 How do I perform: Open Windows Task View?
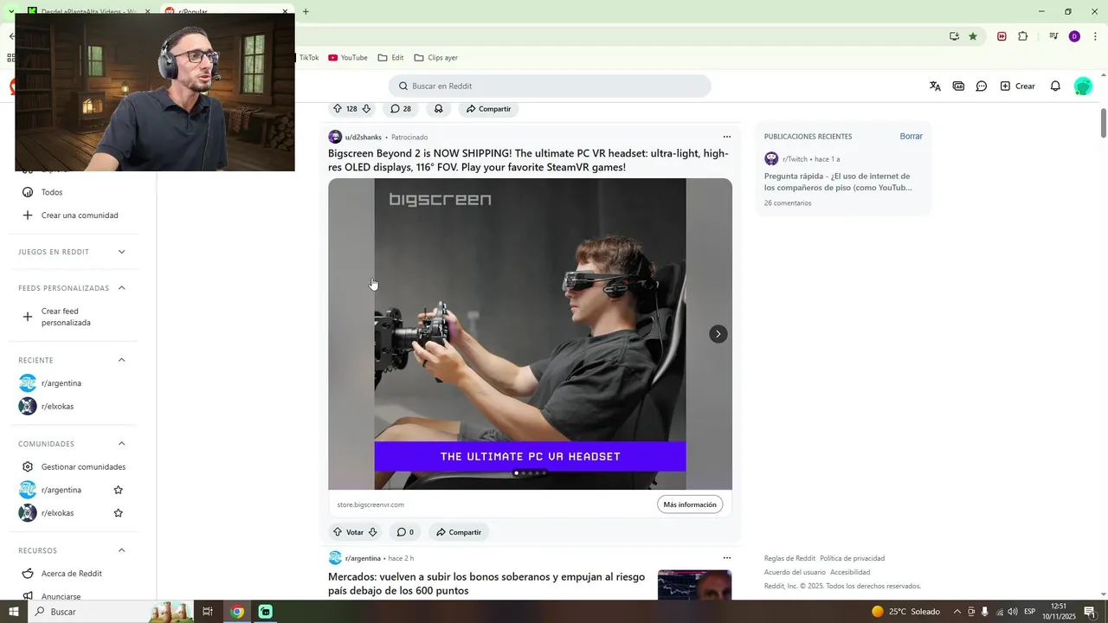point(208,612)
